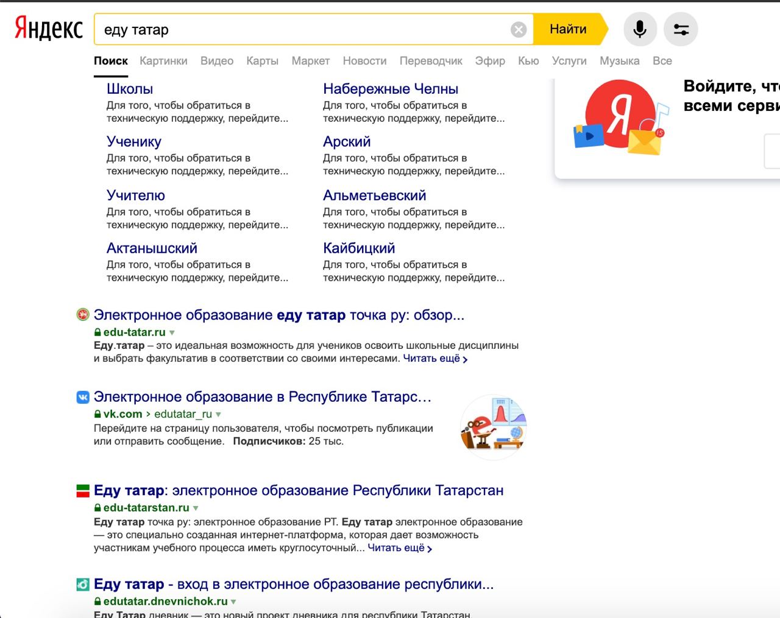Screen dimensions: 780x618
Task: Clear the search query with the X icon
Action: point(519,29)
